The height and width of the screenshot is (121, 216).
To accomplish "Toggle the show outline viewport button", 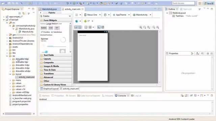I will click(x=99, y=27).
